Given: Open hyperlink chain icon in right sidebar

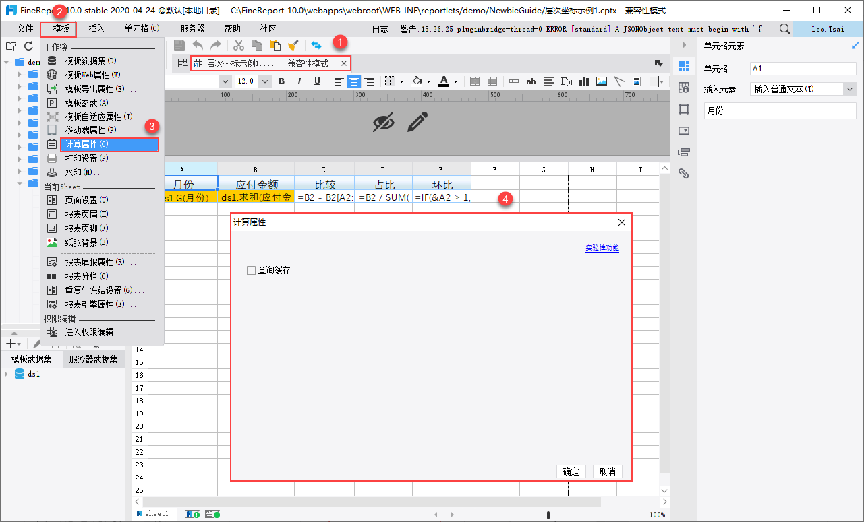Looking at the screenshot, I should [684, 174].
